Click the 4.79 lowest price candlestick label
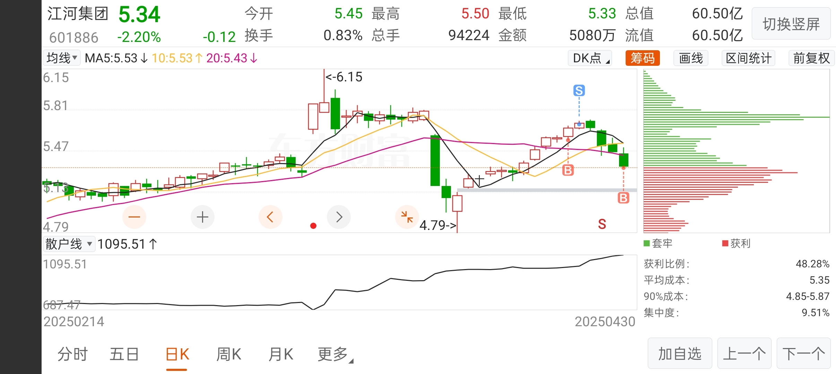 pyautogui.click(x=438, y=225)
